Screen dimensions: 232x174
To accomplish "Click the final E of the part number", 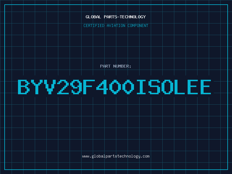I will [x=206, y=87].
